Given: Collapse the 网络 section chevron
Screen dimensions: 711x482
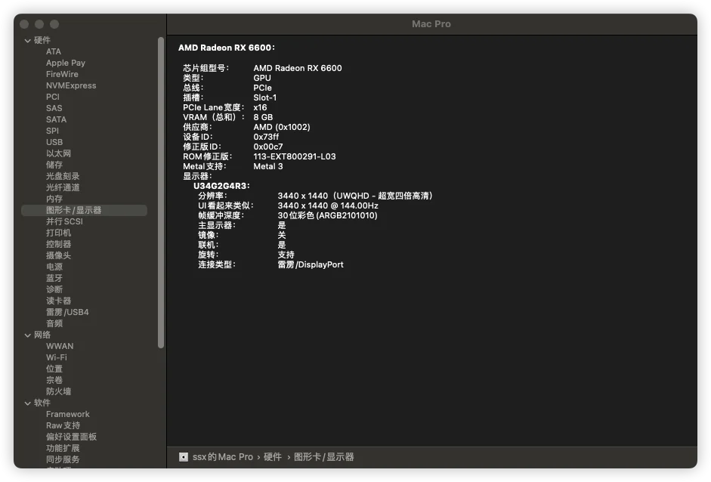Looking at the screenshot, I should coord(28,335).
